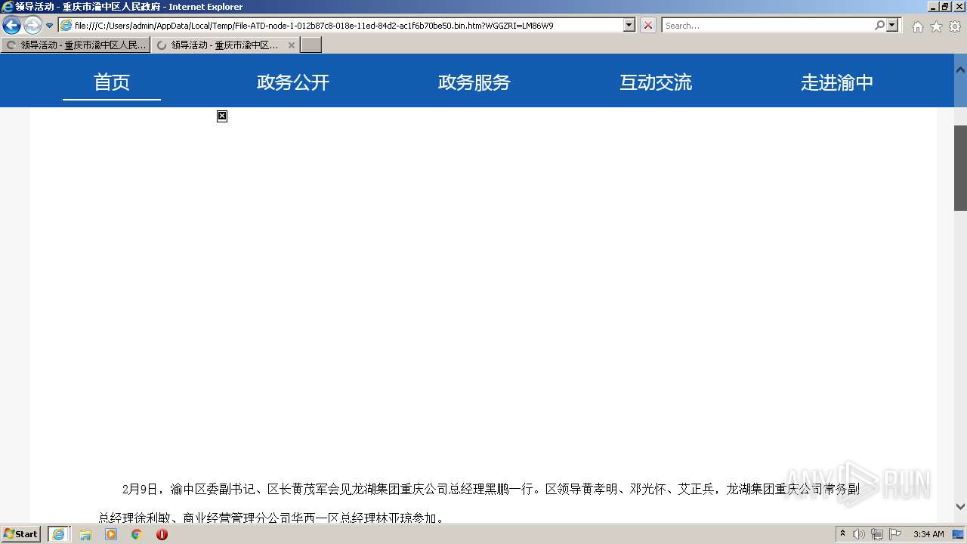Open the search provider dropdown arrow
This screenshot has width=967, height=544.
pyautogui.click(x=893, y=25)
